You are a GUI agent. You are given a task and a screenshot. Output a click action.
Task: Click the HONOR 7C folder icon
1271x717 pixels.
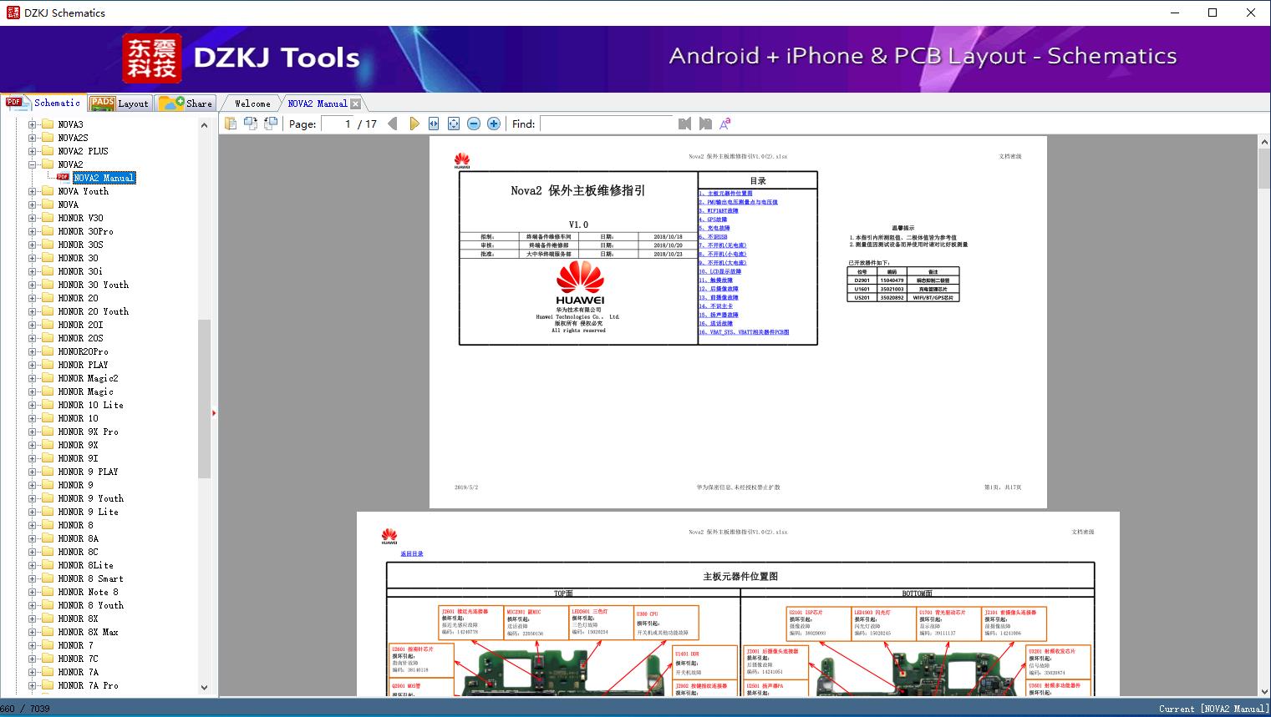[48, 659]
